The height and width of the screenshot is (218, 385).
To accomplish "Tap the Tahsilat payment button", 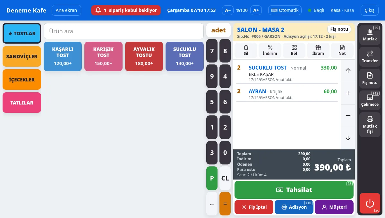I will (x=294, y=190).
